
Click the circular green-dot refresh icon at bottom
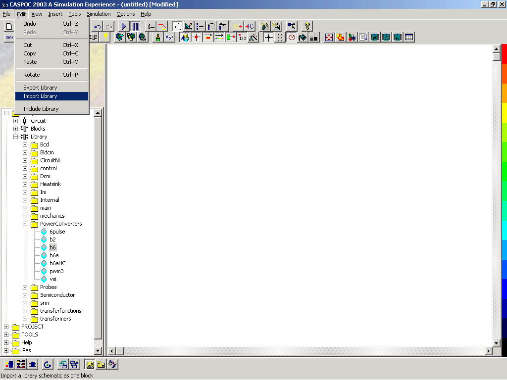pyautogui.click(x=48, y=365)
